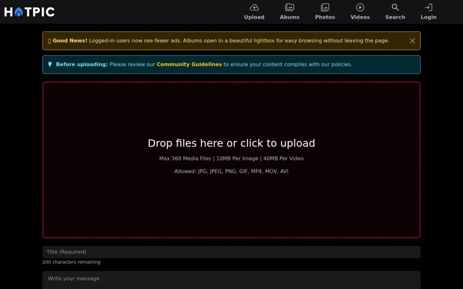Click the Login door-arrow icon

tap(428, 7)
